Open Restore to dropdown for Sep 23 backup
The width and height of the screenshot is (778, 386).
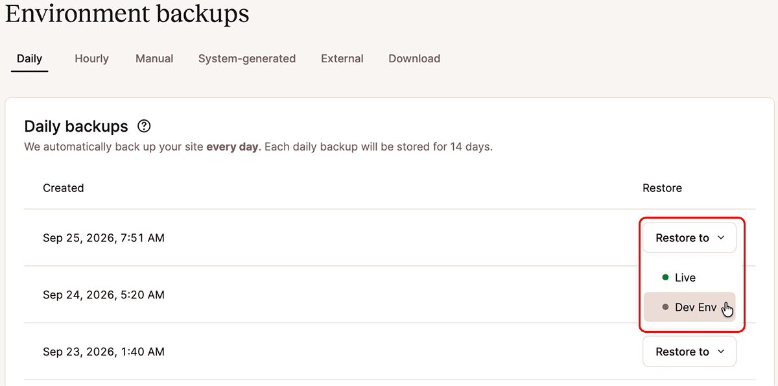coord(689,352)
